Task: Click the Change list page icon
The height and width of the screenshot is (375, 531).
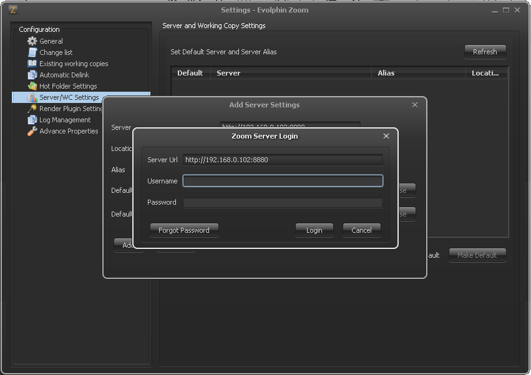Action: click(x=32, y=52)
